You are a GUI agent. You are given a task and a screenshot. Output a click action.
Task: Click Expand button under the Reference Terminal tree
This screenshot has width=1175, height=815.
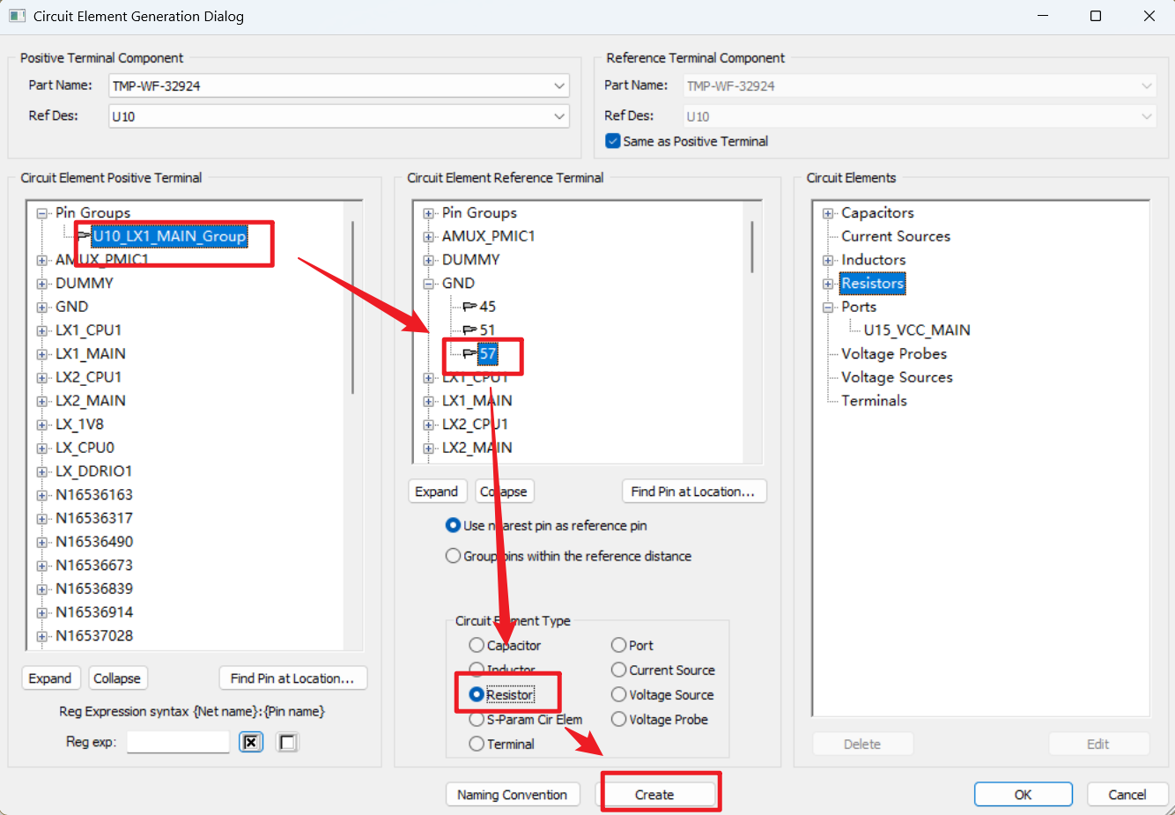click(x=437, y=492)
